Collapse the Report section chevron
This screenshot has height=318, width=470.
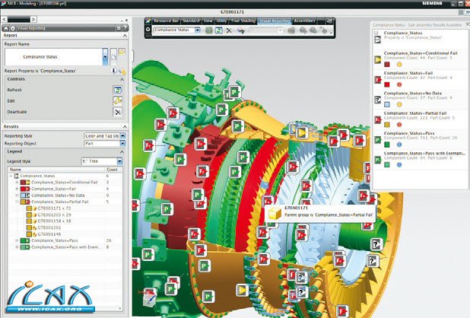click(x=125, y=36)
